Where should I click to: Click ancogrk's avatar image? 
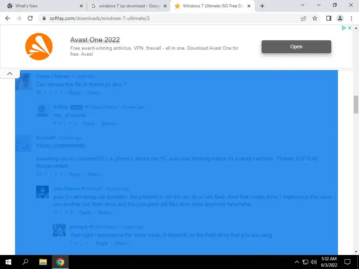point(59,230)
